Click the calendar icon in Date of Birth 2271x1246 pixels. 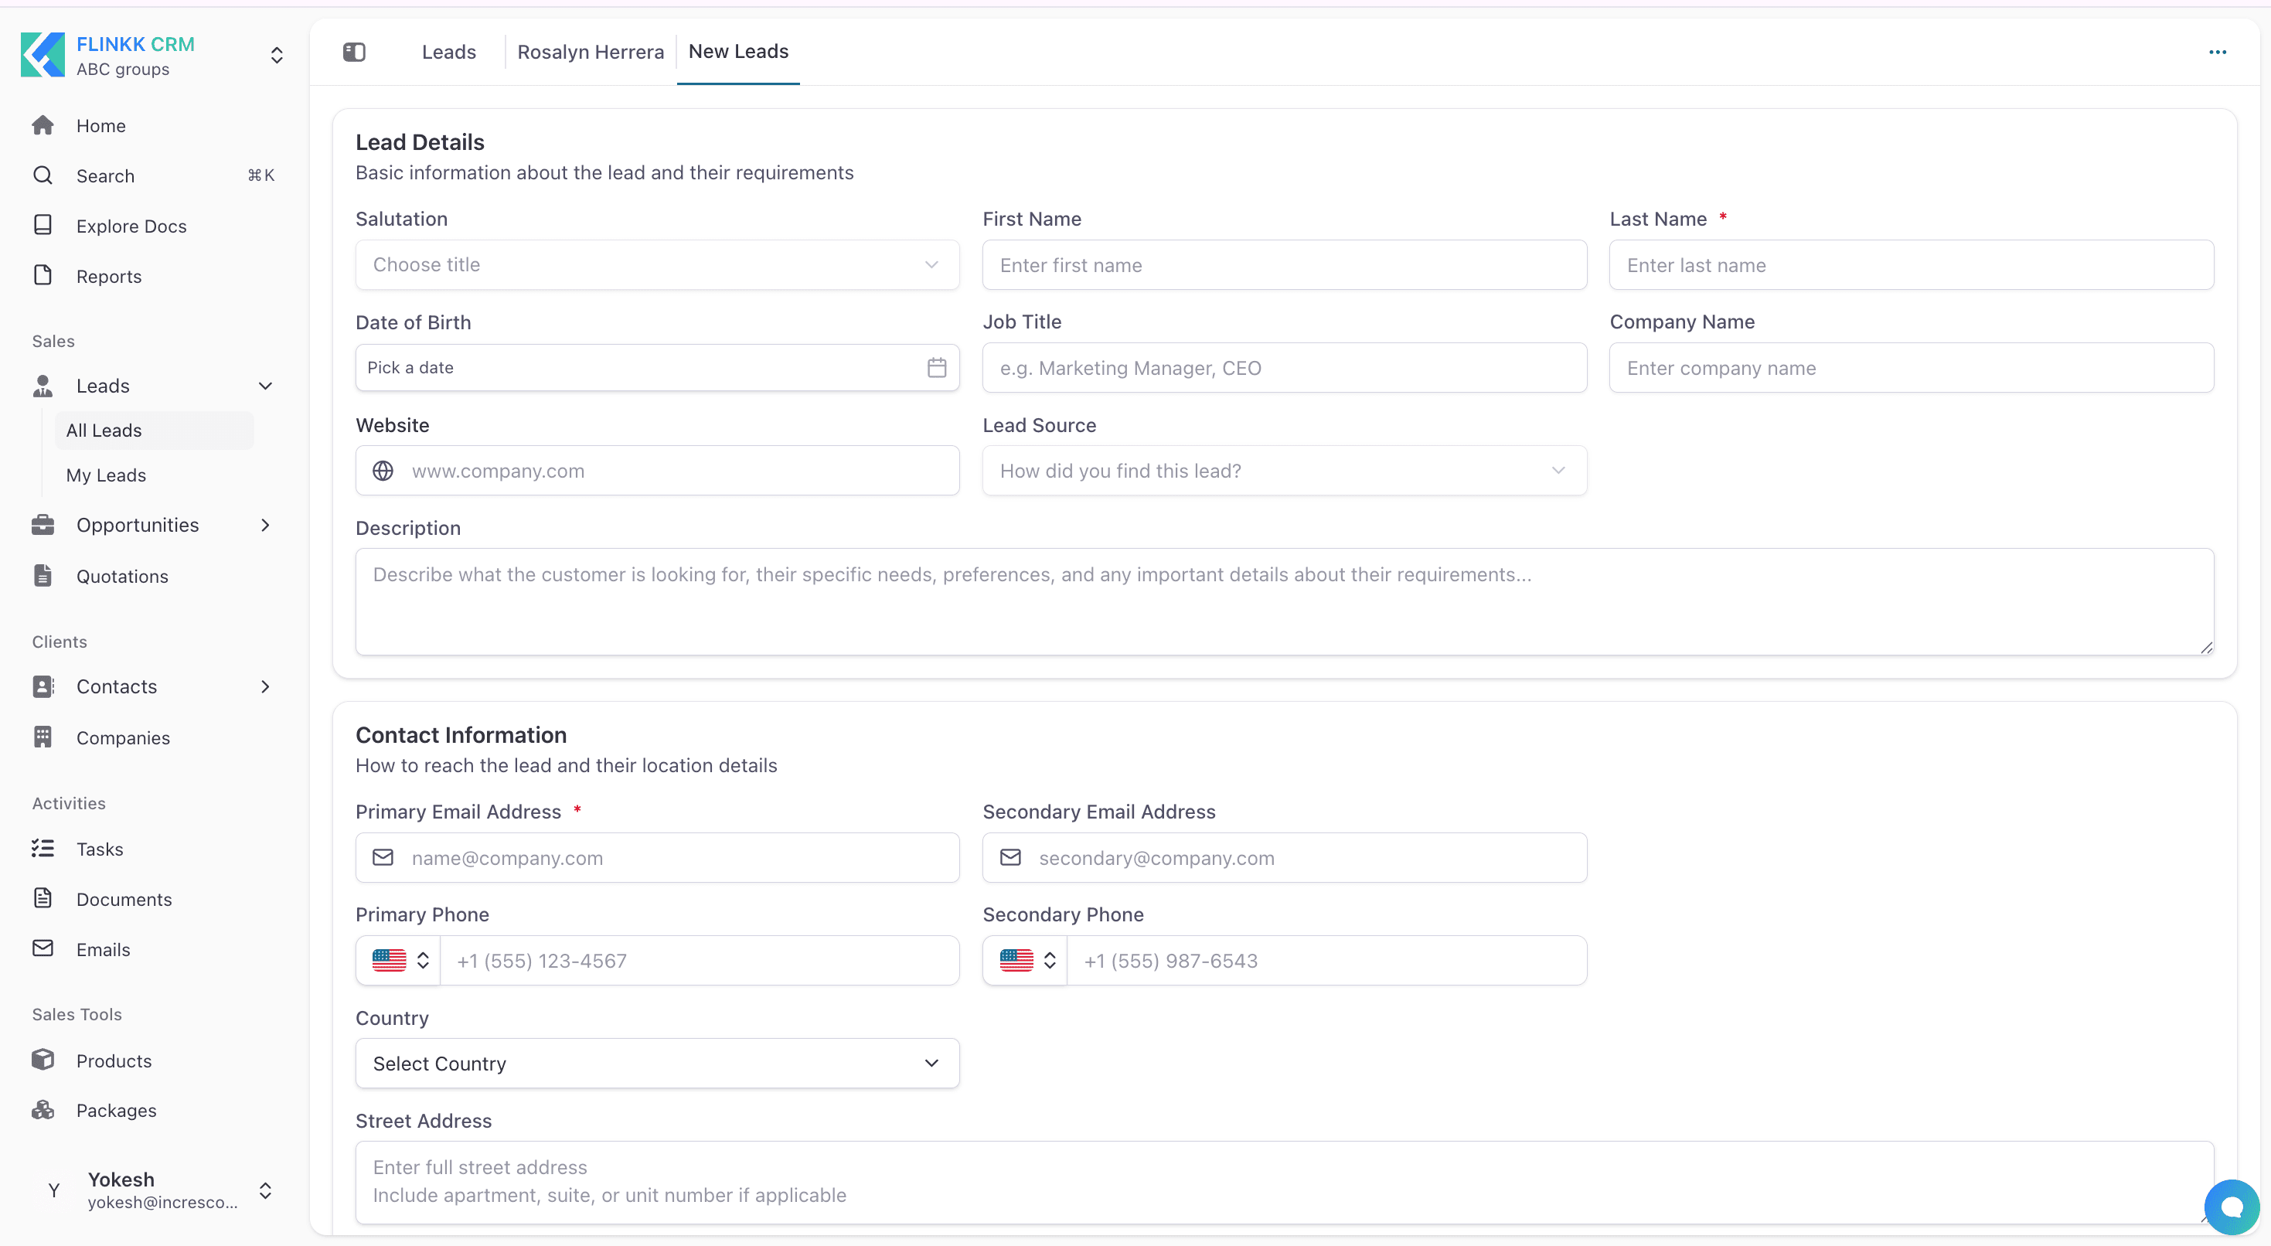pos(936,368)
